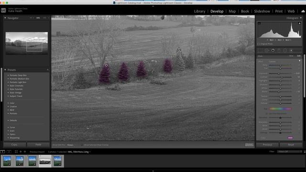Screen dimensions: 306x172
Task: Click the brush pin on the purple tree
Action: 106,65
